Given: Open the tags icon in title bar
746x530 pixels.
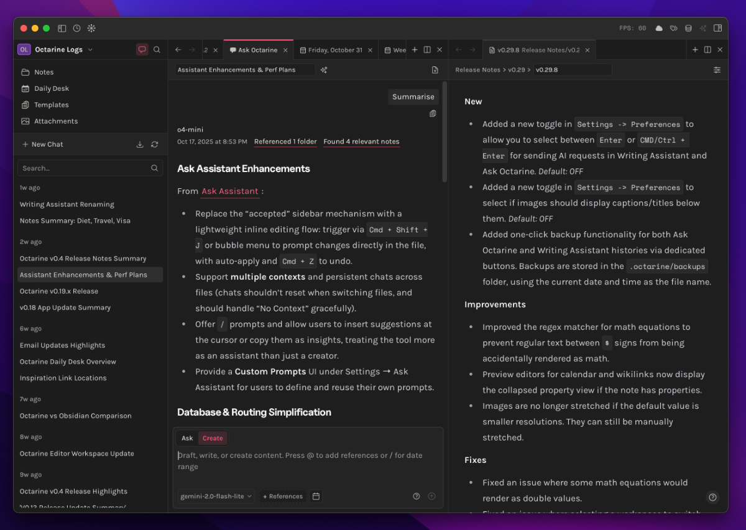Looking at the screenshot, I should (673, 28).
